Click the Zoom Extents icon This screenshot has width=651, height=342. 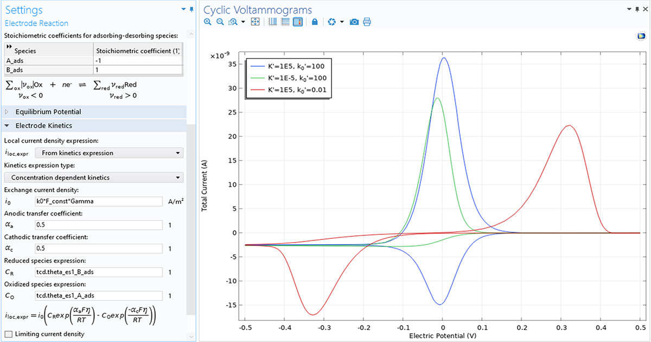coord(255,22)
